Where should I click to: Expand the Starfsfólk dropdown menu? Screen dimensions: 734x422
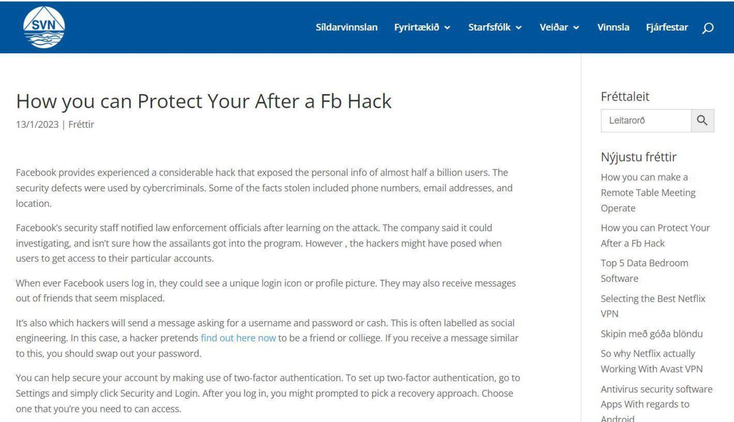click(x=495, y=27)
